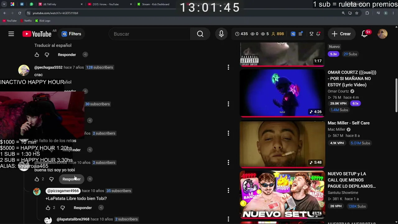The height and width of the screenshot is (224, 398).
Task: Click @pechugaa5552's profile avatar
Action: pyautogui.click(x=24, y=71)
